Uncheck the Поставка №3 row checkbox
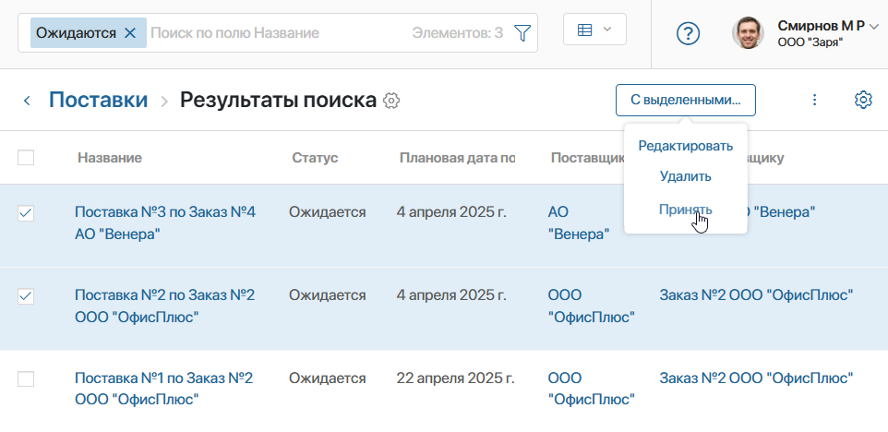This screenshot has height=432, width=888. tap(26, 213)
